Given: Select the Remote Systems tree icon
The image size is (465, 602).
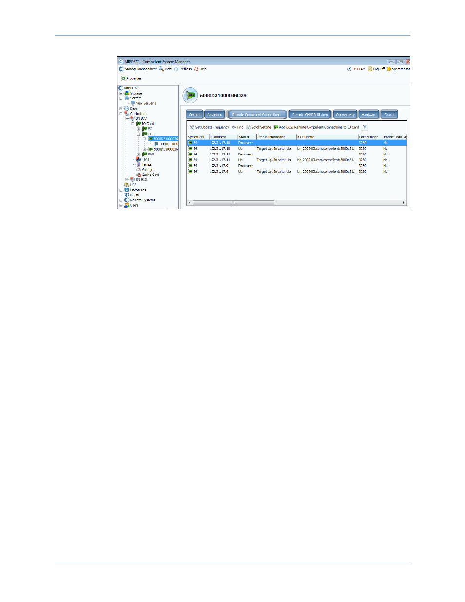Looking at the screenshot, I should (127, 200).
